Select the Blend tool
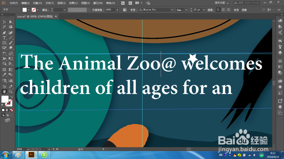 tap(11, 75)
